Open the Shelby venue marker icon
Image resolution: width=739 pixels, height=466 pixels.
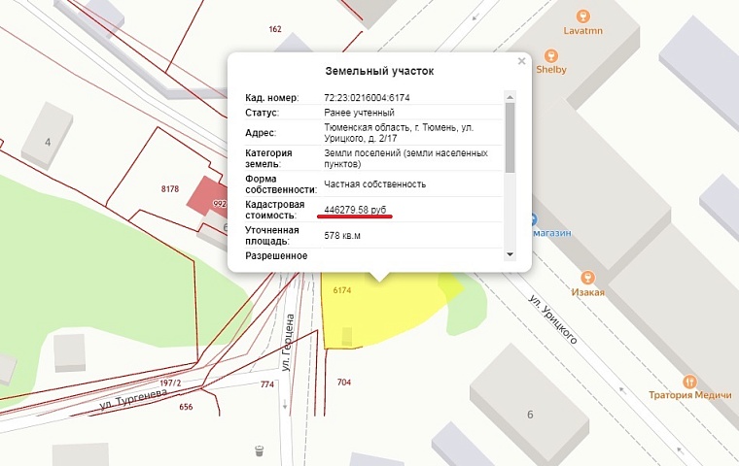[552, 55]
